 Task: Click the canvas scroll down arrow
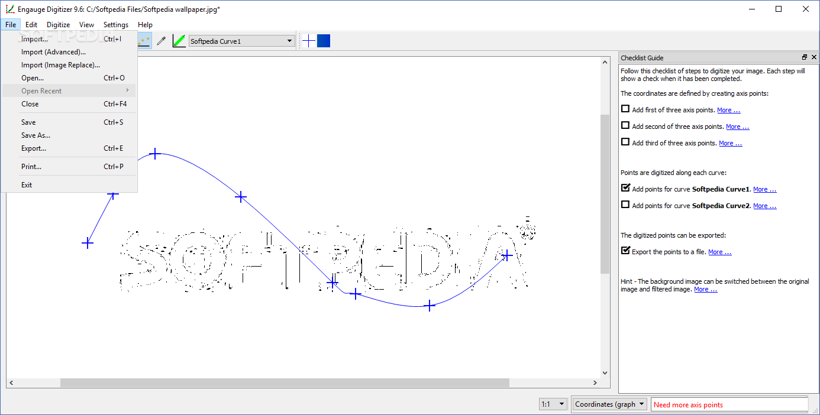click(x=605, y=372)
